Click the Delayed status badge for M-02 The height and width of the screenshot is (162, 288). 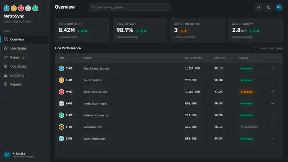(x=247, y=92)
